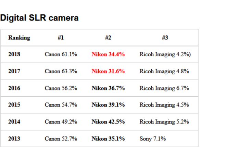This screenshot has width=250, height=147.
Task: Click the Canon 63.3% entry
Action: pos(61,71)
